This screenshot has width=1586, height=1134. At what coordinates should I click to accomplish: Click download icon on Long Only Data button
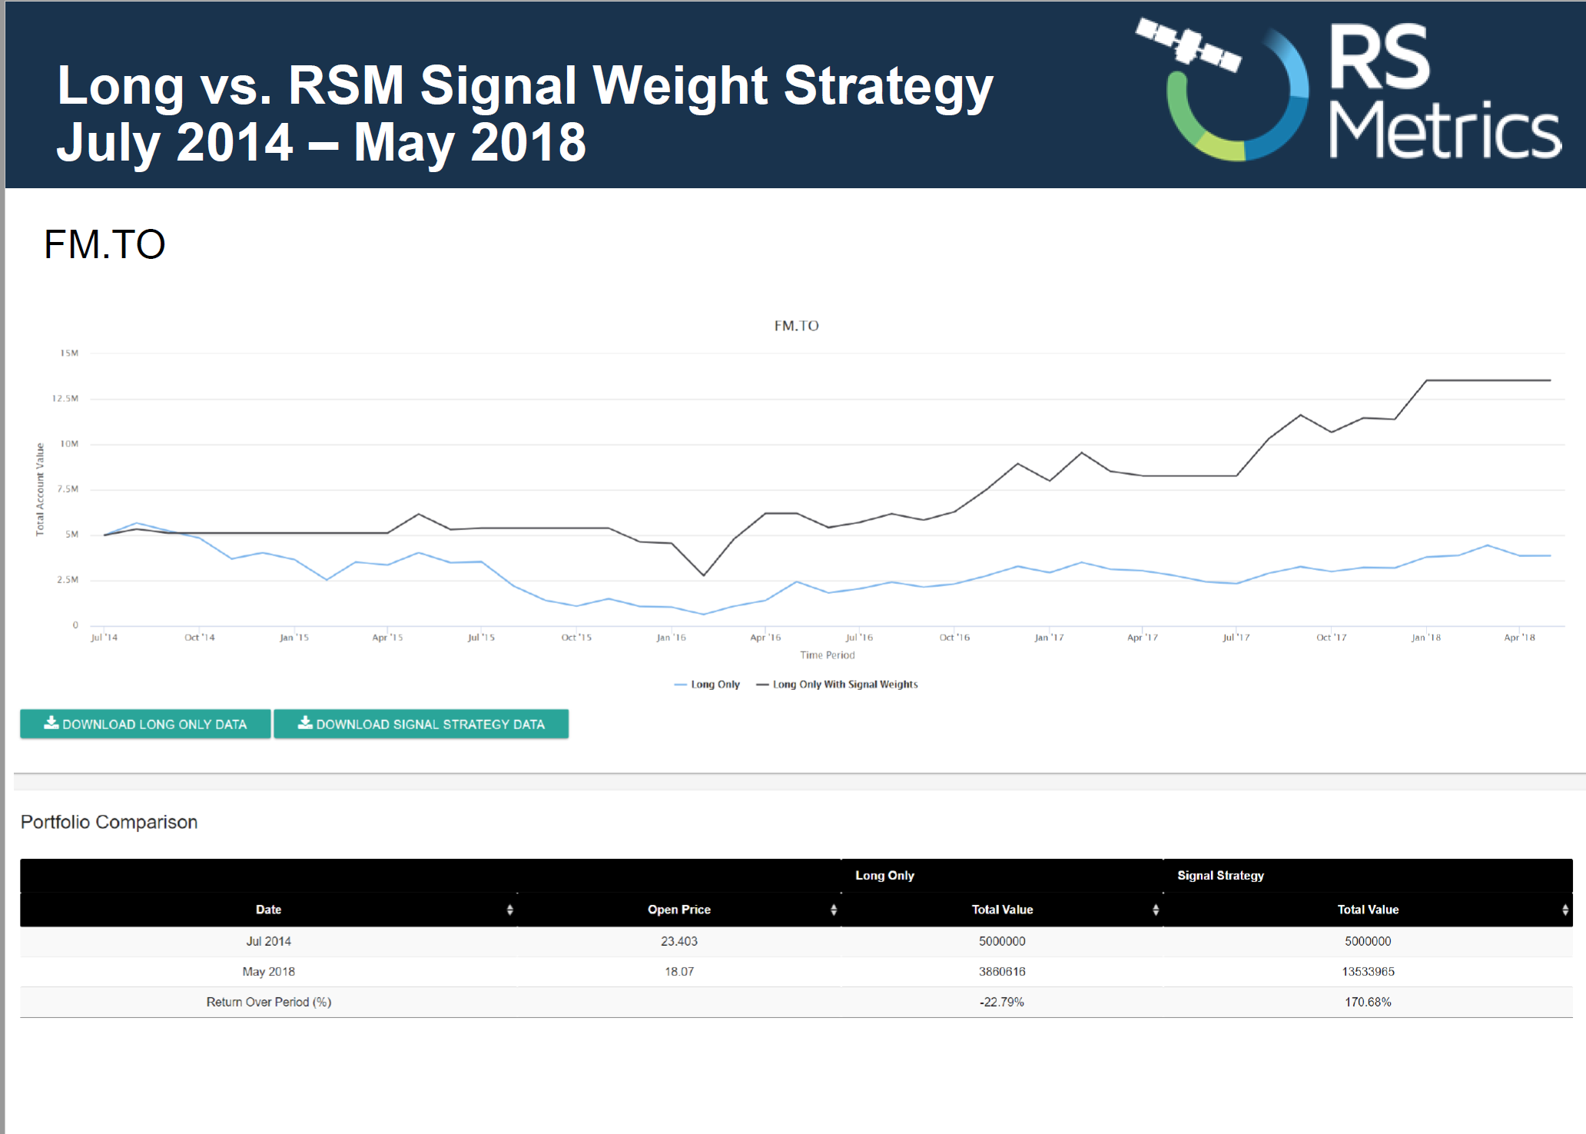tap(51, 723)
